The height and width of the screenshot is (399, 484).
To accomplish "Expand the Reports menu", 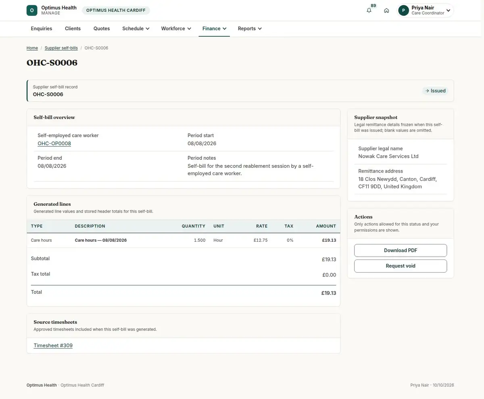I will [250, 29].
